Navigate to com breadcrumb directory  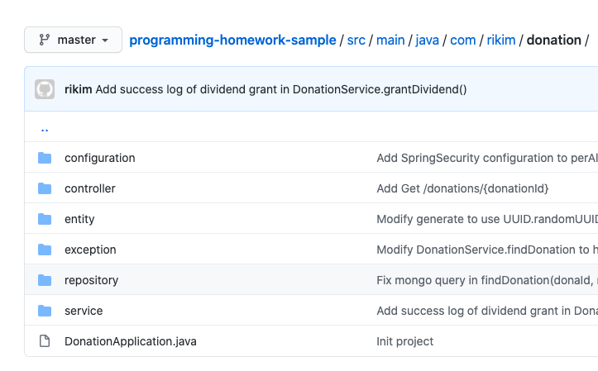462,40
